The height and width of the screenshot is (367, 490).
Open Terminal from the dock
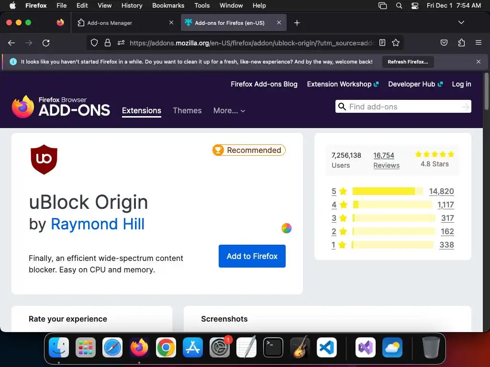click(273, 347)
